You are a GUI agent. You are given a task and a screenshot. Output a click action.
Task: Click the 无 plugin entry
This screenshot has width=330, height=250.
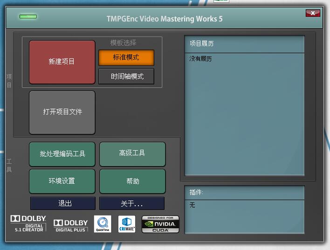[x=192, y=205]
